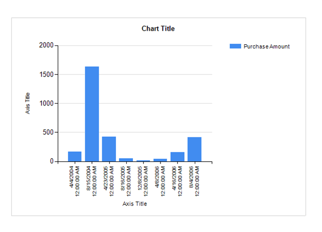
Task: Click the blue Purchase Amount legend swatch
Action: pyautogui.click(x=235, y=46)
